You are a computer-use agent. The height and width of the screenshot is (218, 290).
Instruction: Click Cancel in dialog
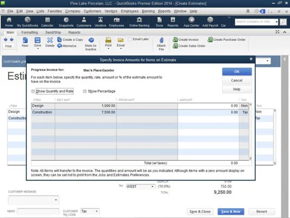click(x=237, y=80)
